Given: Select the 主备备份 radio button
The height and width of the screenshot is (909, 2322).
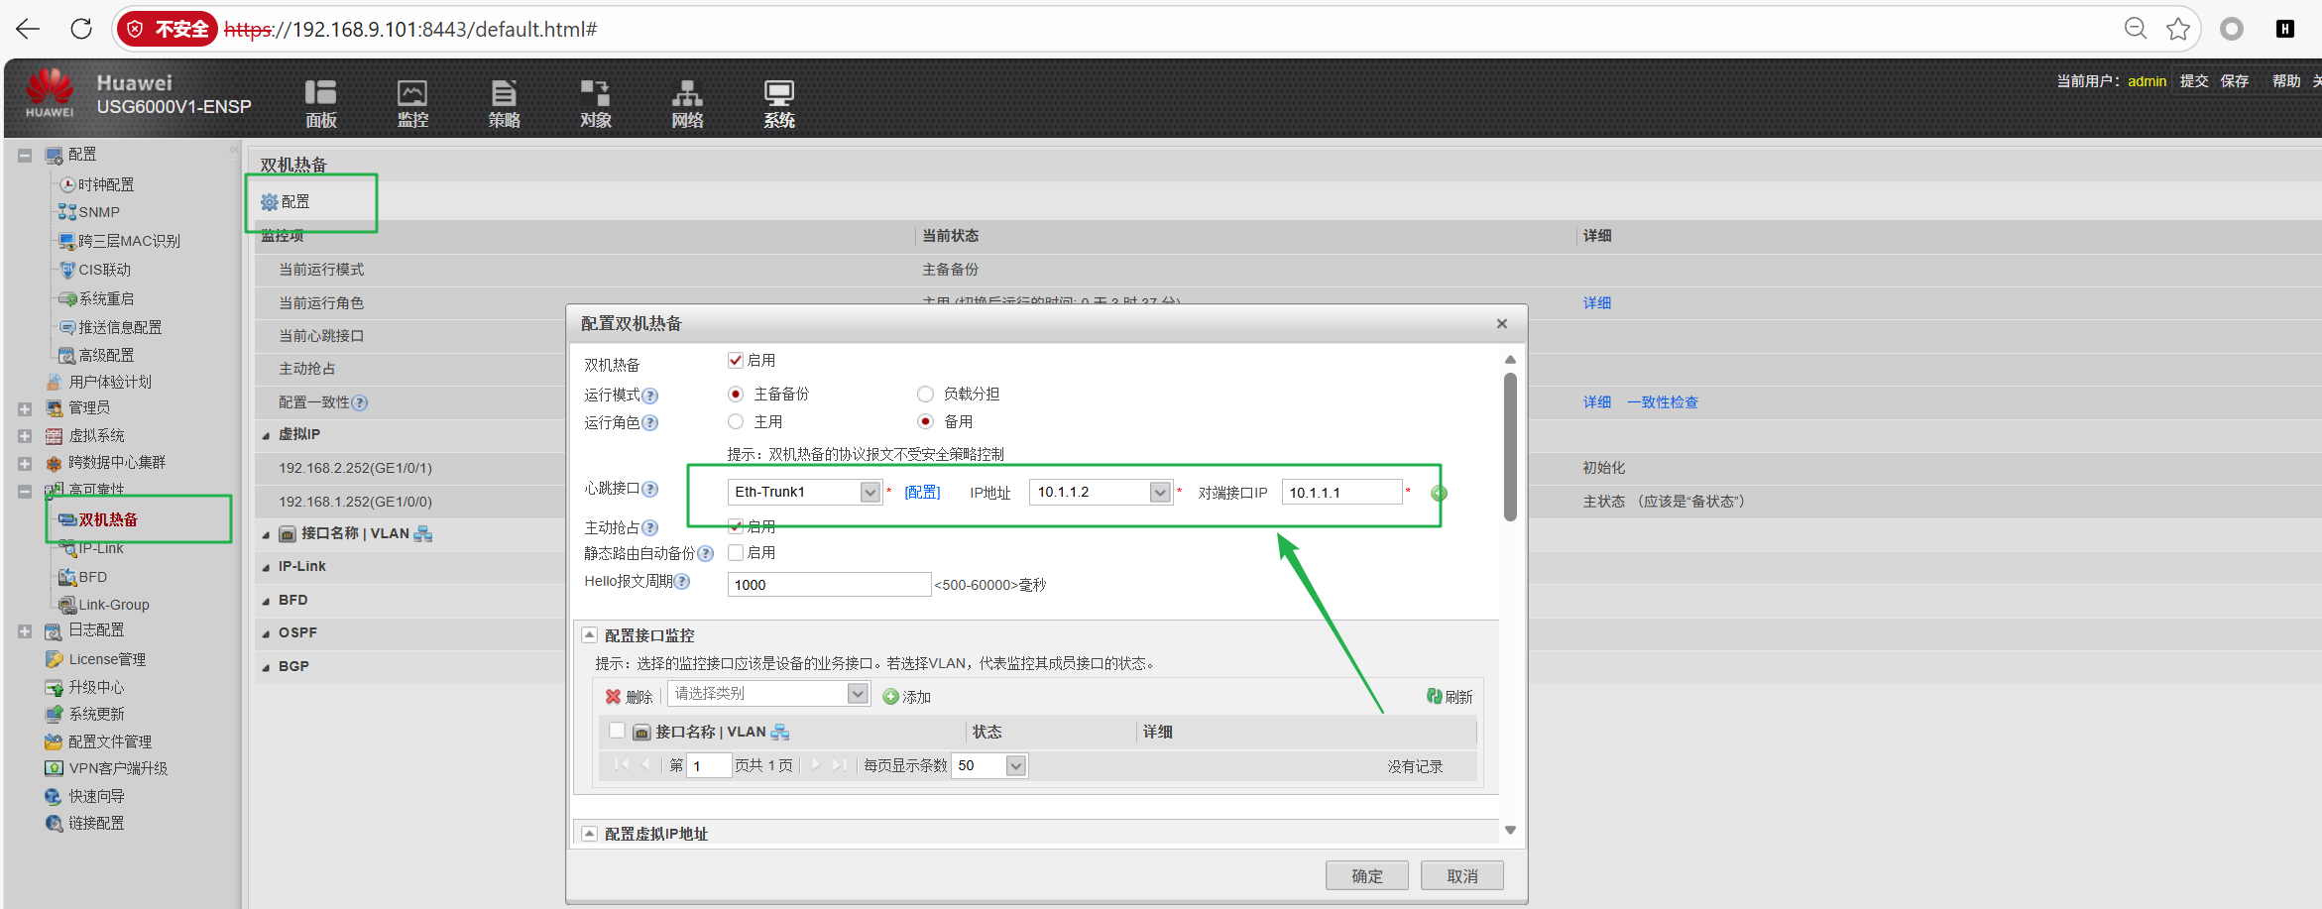Looking at the screenshot, I should click(736, 395).
